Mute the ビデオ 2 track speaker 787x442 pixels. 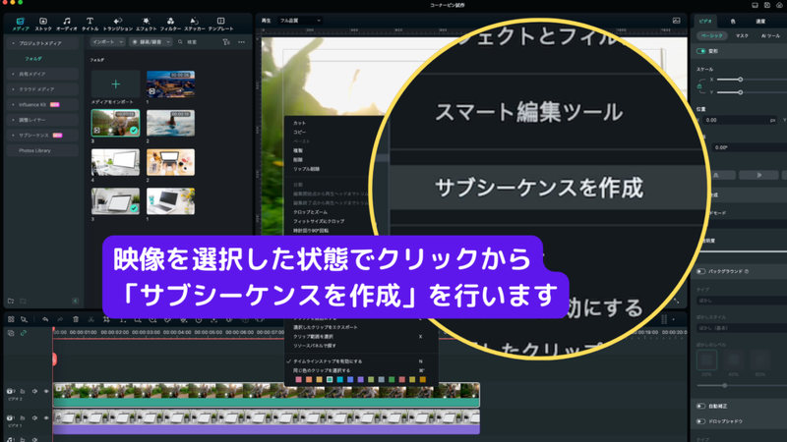click(x=34, y=391)
